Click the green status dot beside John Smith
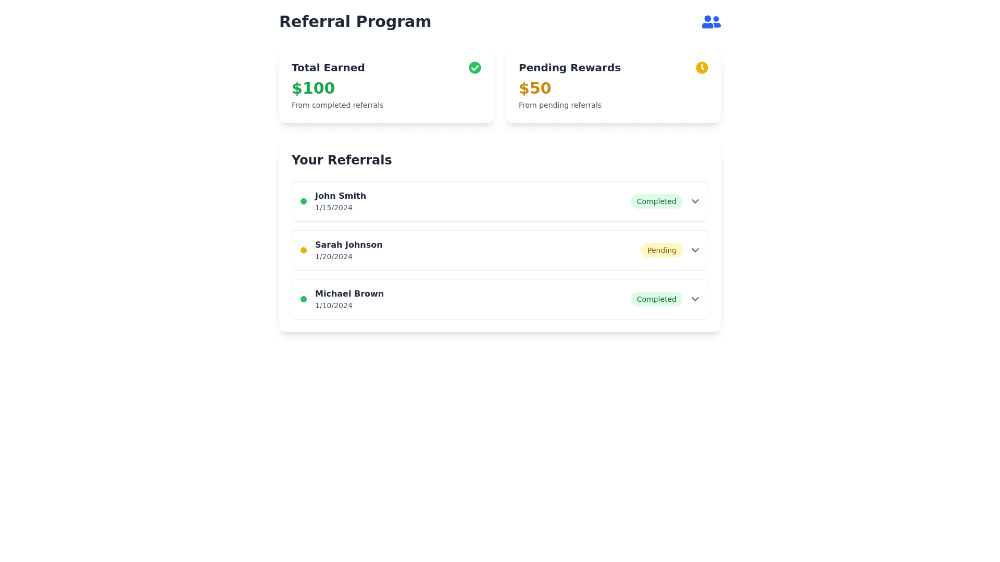This screenshot has height=562, width=1000. (304, 201)
